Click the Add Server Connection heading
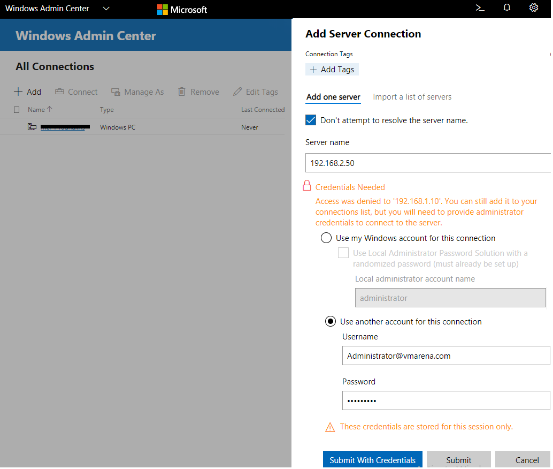 (x=363, y=34)
